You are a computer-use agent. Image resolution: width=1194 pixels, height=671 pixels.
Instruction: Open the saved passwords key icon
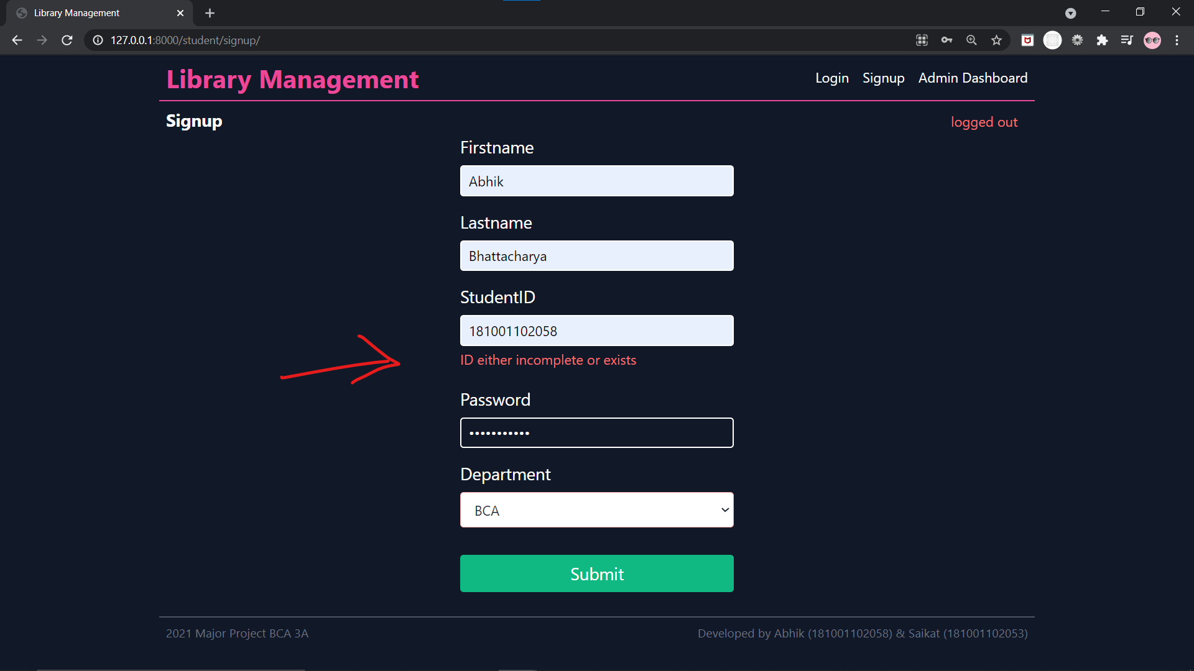(946, 40)
